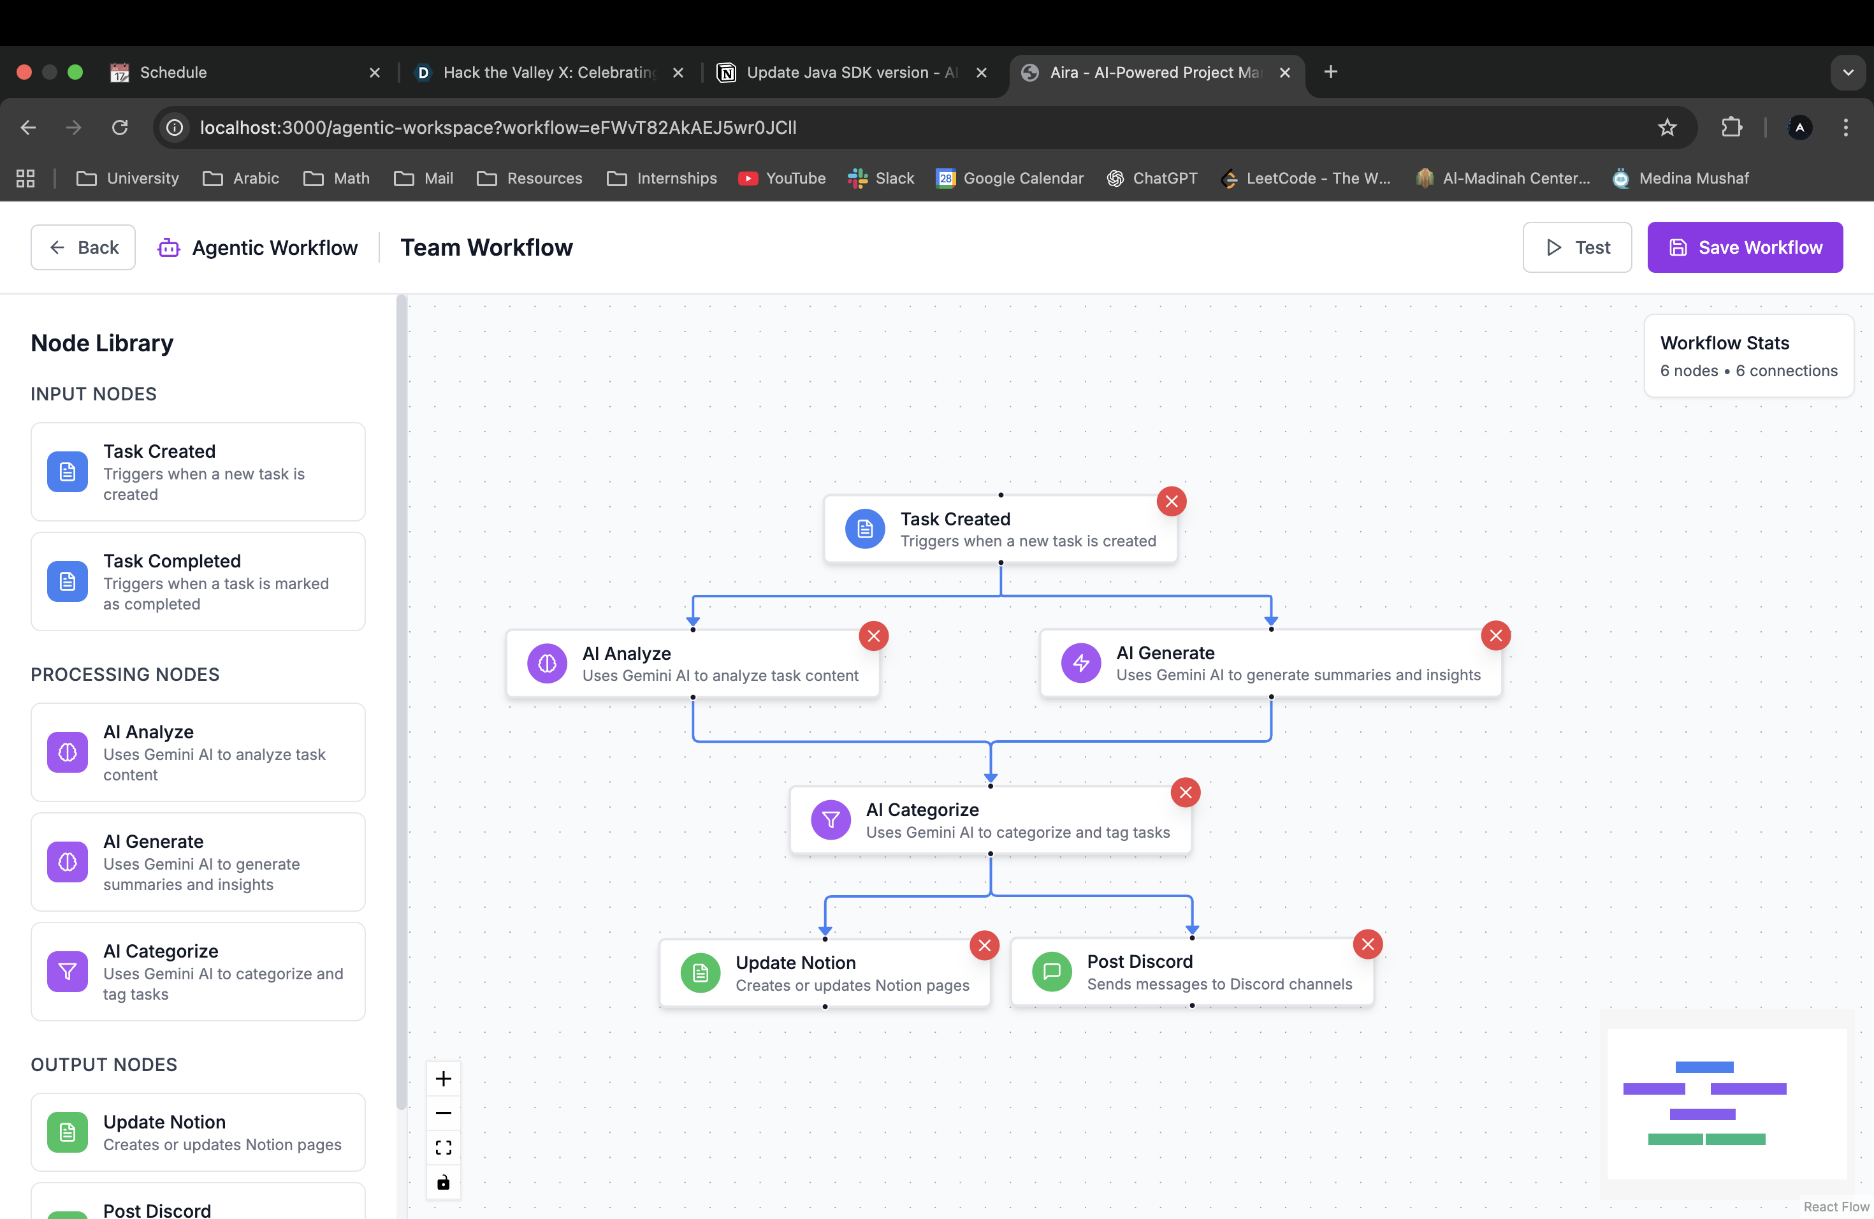
Task: Run the workflow with Test button
Action: click(1576, 247)
